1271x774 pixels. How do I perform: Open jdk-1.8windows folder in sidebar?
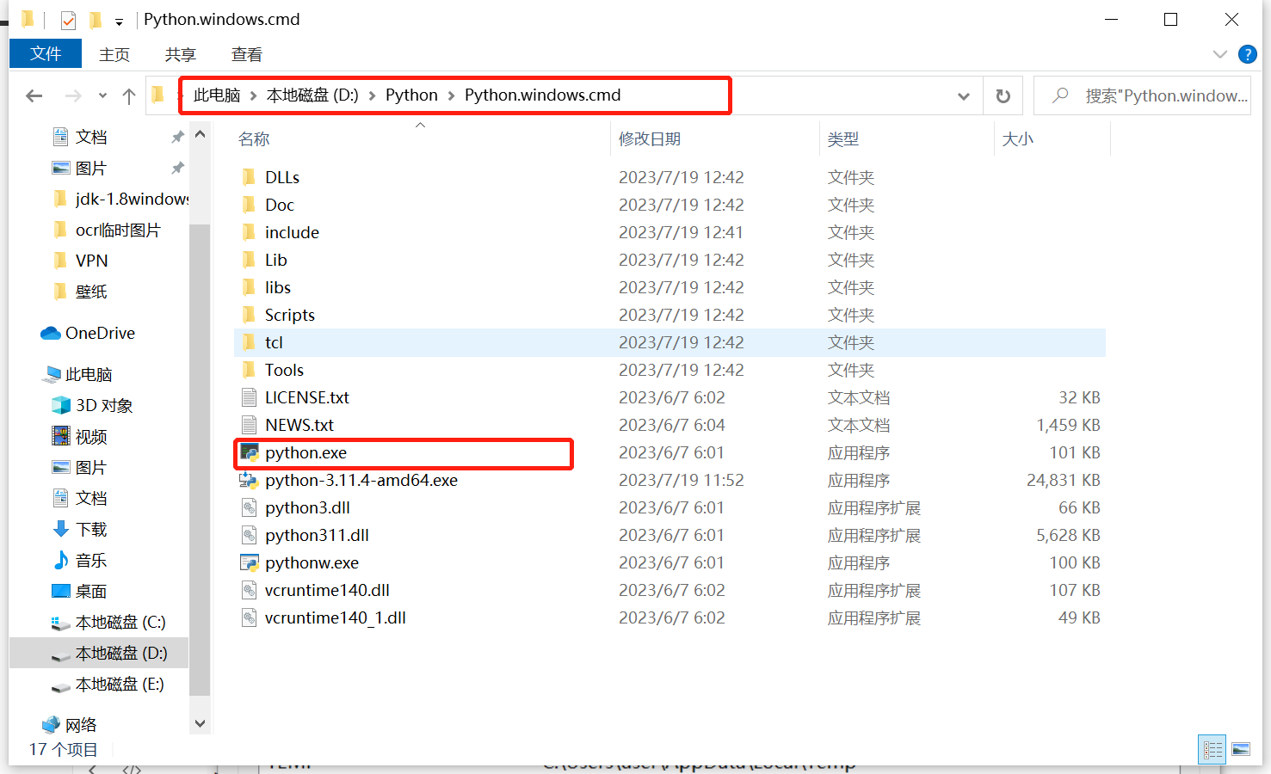(132, 199)
